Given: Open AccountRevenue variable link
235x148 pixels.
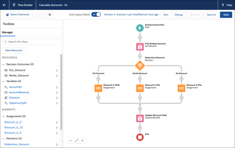Looking at the screenshot, I should coord(19,92).
